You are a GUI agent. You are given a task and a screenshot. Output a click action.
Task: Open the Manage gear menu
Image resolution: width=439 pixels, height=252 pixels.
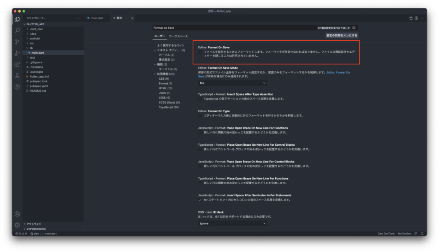point(17,225)
